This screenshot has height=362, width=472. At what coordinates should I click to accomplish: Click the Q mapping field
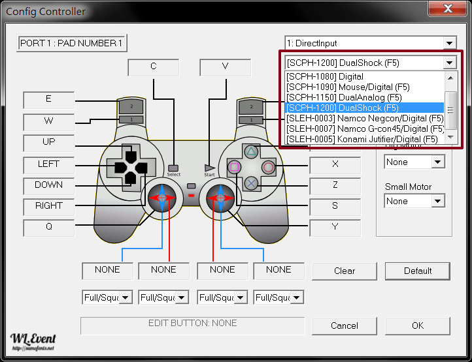49,228
